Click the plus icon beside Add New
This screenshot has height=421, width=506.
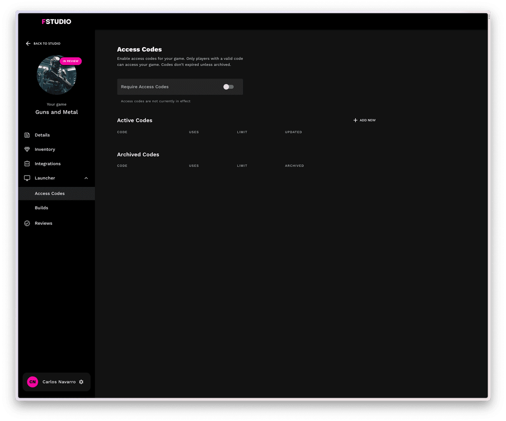click(355, 120)
